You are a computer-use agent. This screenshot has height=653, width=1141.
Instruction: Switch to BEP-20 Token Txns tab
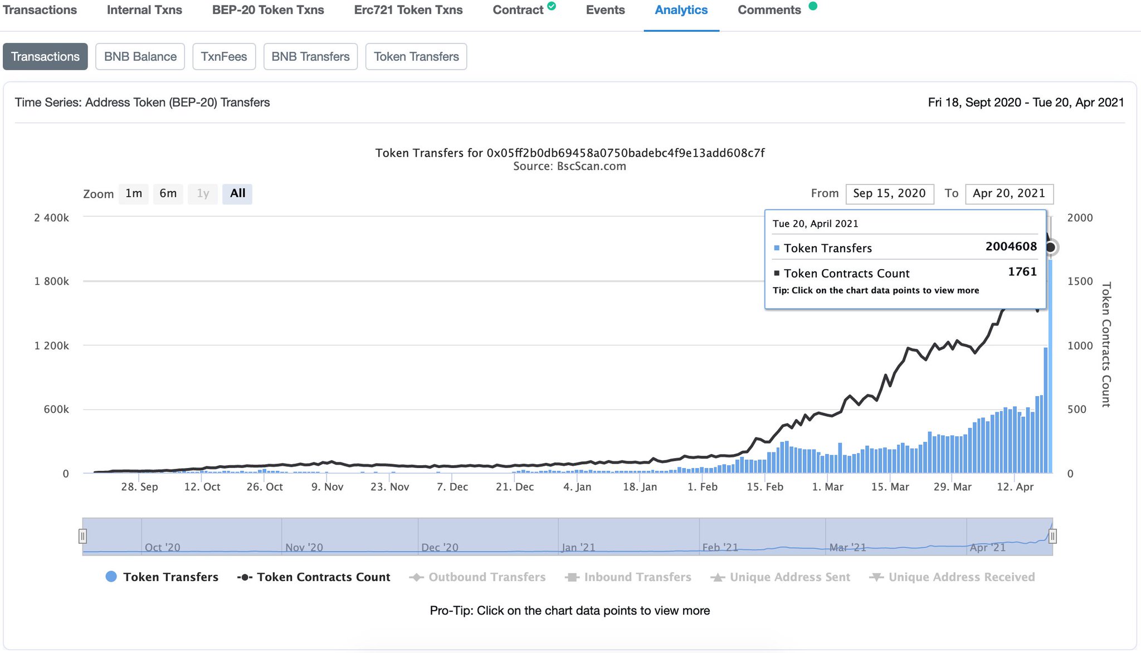point(268,10)
